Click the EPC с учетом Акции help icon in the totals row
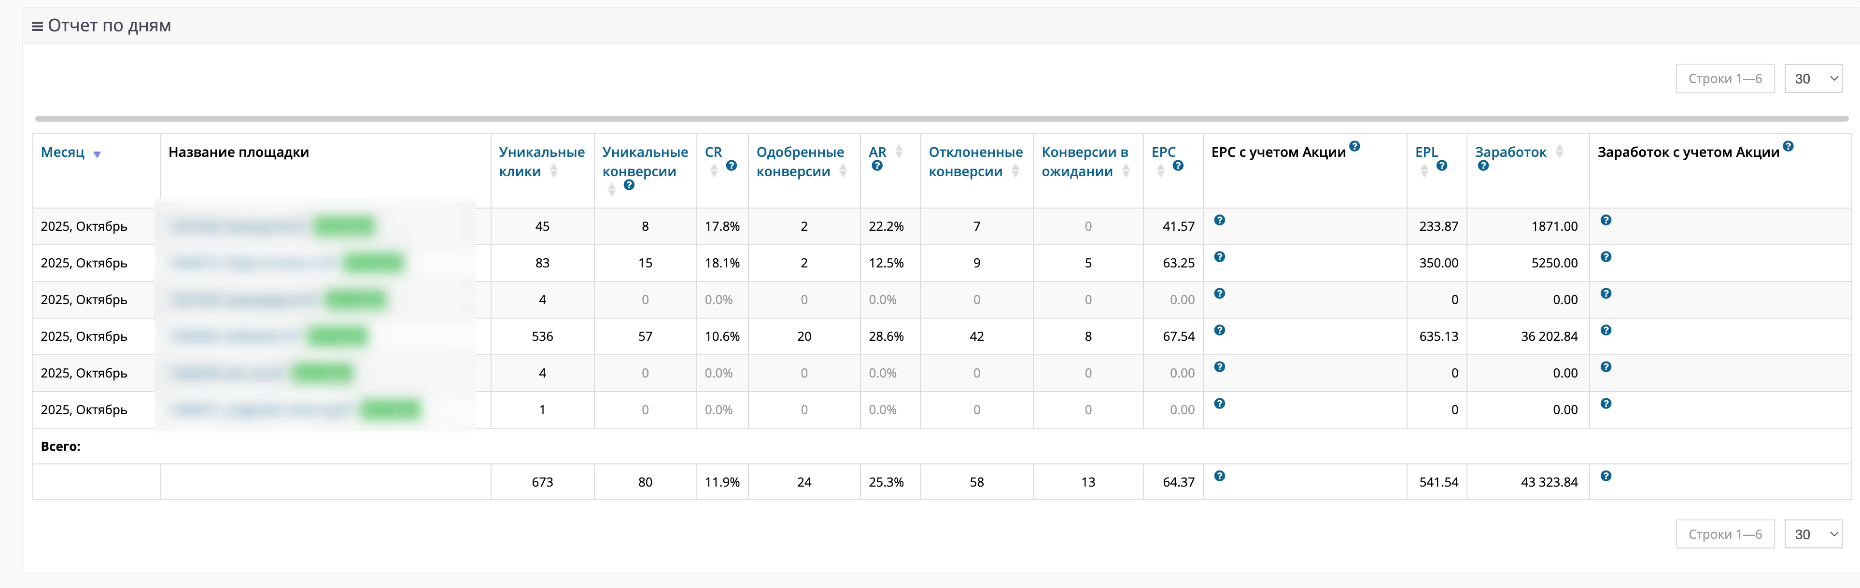The image size is (1860, 588). 1220,476
